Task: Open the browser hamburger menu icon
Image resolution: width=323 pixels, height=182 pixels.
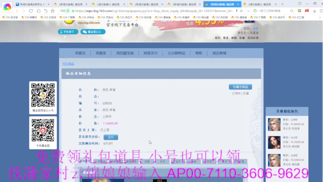Action: pos(321,11)
